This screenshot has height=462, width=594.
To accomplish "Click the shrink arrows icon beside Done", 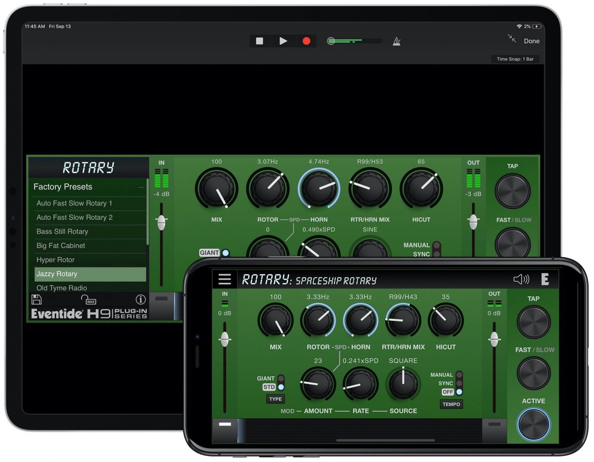I will pos(511,38).
